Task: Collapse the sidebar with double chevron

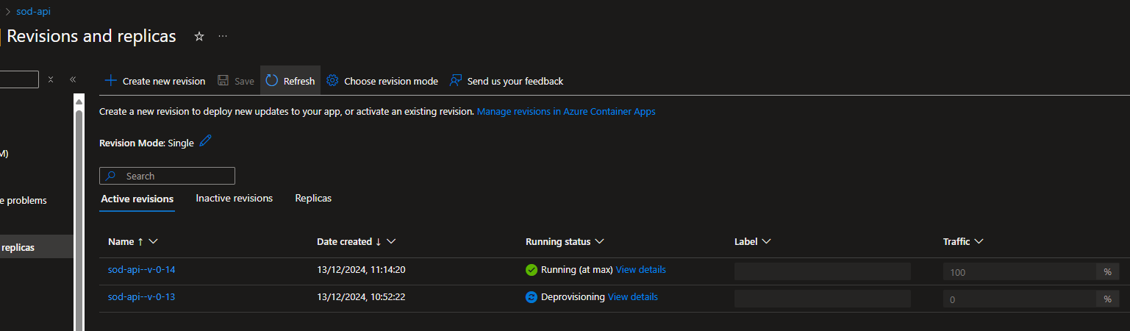Action: [x=73, y=79]
